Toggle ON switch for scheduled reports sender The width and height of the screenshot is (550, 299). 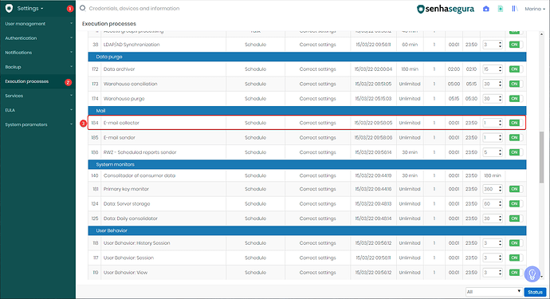[x=516, y=152]
